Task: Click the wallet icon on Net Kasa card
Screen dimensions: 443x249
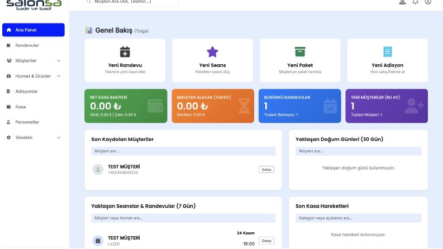Action: click(x=155, y=106)
